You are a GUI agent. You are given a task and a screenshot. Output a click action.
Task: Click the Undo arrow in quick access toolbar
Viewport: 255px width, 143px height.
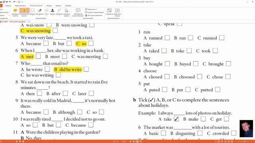[10, 2]
